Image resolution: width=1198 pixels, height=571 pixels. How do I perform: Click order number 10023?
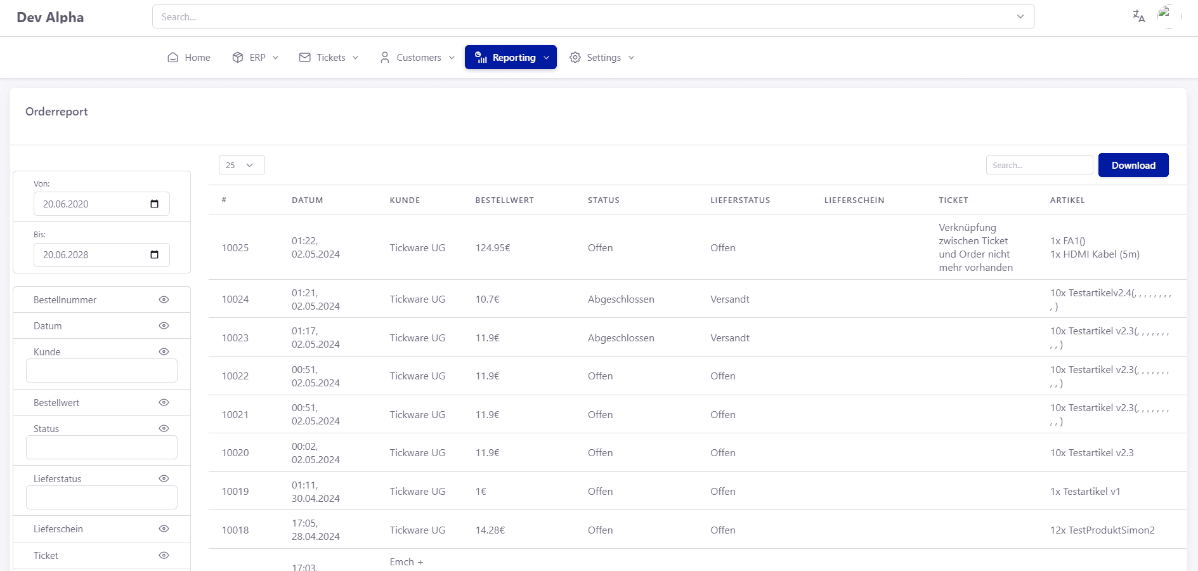tap(235, 338)
